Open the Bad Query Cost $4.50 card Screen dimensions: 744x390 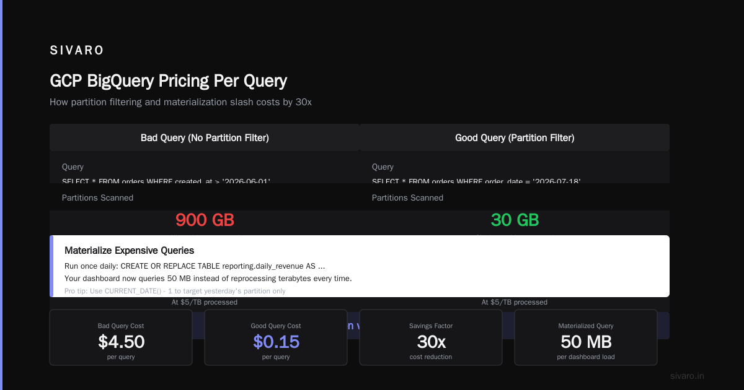pyautogui.click(x=121, y=337)
